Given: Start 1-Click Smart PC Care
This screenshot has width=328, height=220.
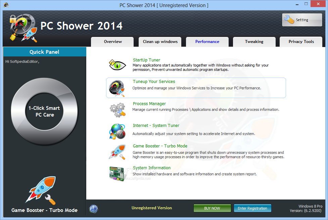Looking at the screenshot, I should click(44, 112).
